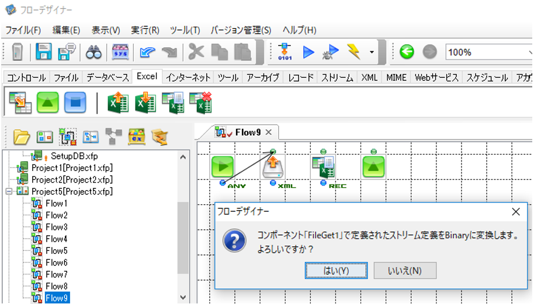Collapse the Project5[Project5.xfp] tree node
This screenshot has width=534, height=304.
pyautogui.click(x=9, y=191)
